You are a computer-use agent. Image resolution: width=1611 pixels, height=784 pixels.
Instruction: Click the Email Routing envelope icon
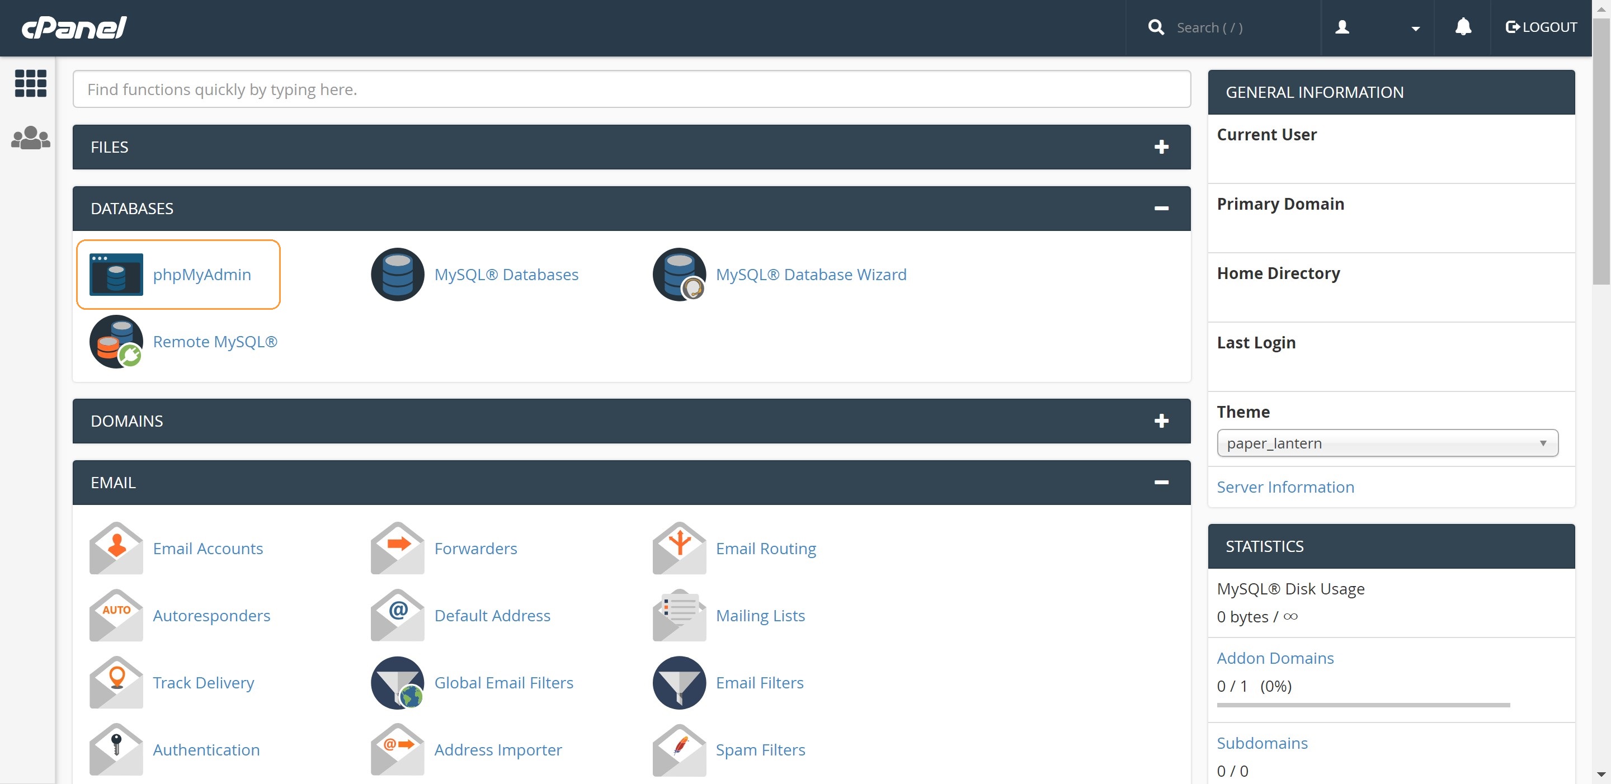679,549
